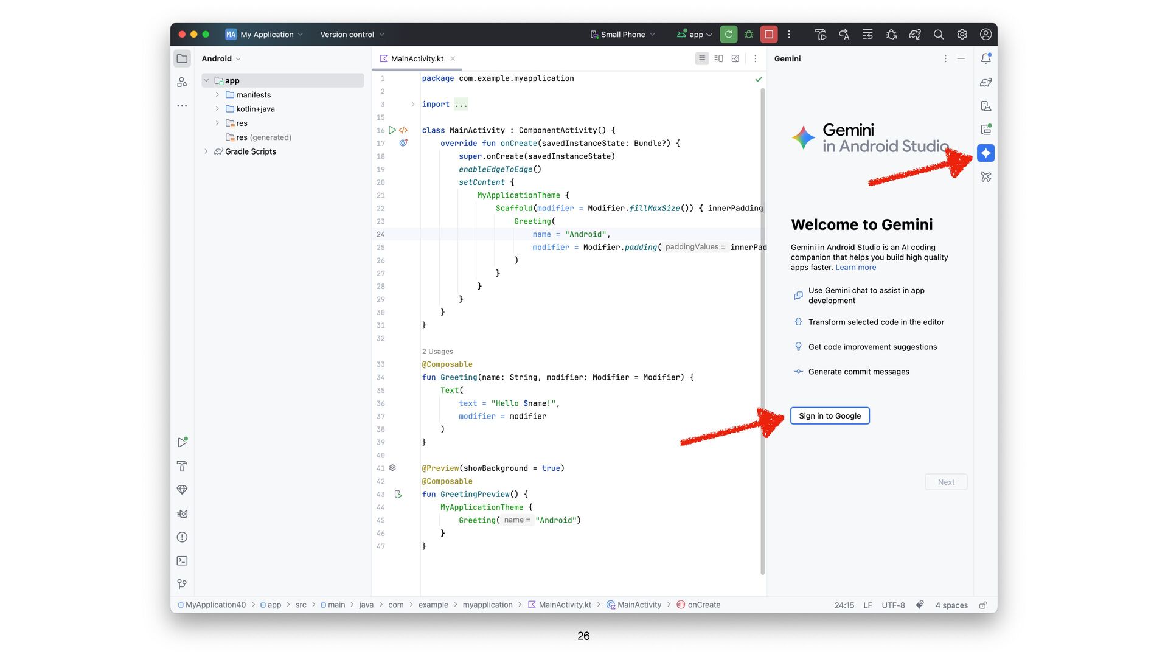Select the res (generated) folder
Viewport: 1168px width, 657px height.
coord(258,137)
